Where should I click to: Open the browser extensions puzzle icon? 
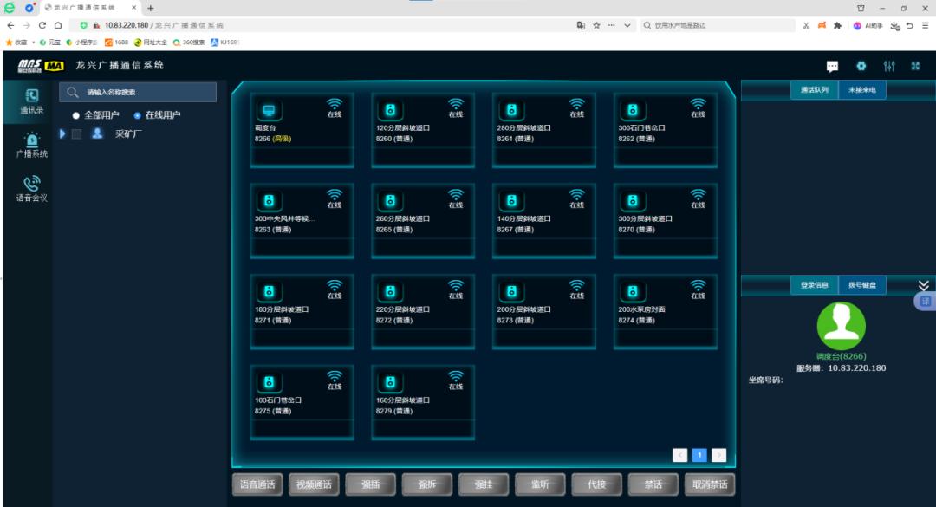coord(837,25)
